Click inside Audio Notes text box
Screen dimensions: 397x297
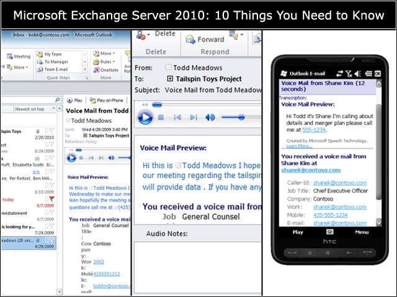pyautogui.click(x=197, y=267)
